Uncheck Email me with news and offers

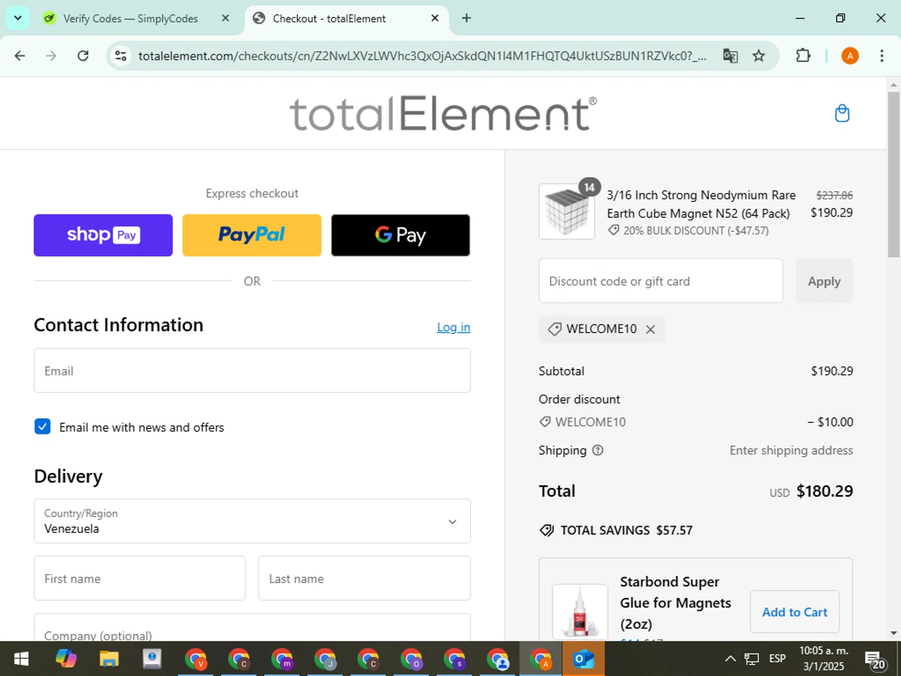[43, 427]
